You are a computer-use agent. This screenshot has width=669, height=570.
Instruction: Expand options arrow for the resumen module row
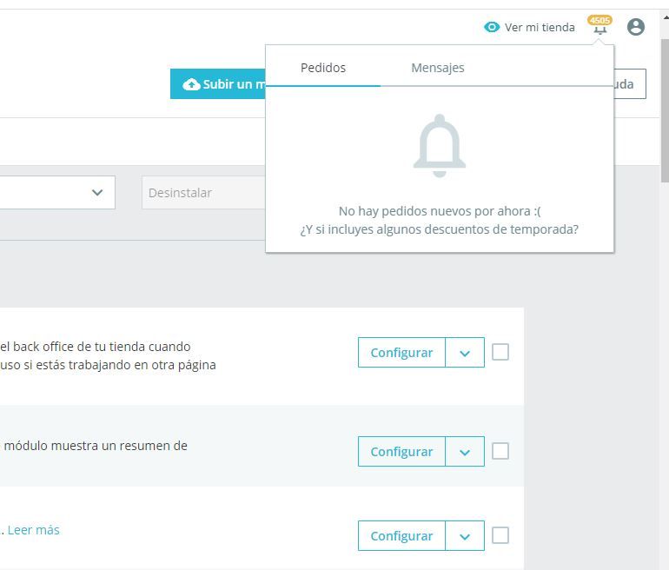(x=465, y=451)
